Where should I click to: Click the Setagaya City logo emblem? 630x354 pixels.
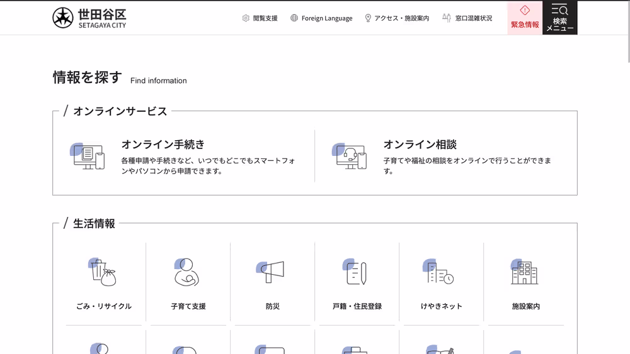coord(63,18)
